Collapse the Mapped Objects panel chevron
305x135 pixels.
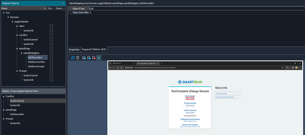pos(63,3)
